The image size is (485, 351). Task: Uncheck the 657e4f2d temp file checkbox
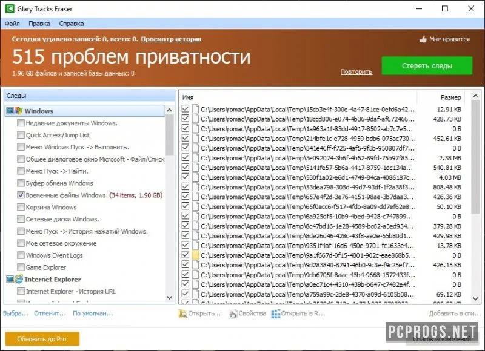[186, 196]
